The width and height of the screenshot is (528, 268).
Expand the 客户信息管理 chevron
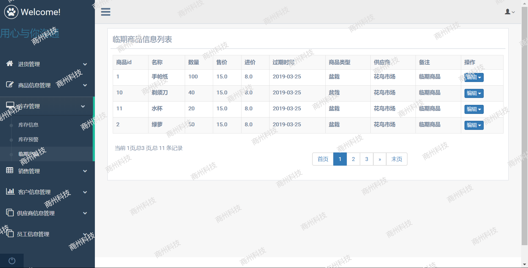coord(85,192)
